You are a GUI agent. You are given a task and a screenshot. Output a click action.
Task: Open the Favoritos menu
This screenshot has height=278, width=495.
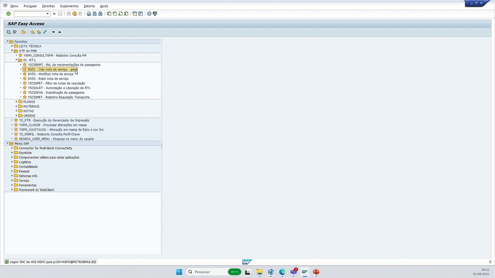[x=48, y=6]
